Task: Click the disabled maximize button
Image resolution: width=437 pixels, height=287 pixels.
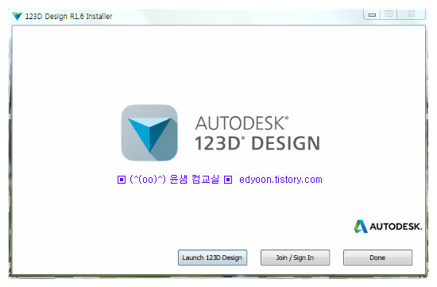Action: 389,14
